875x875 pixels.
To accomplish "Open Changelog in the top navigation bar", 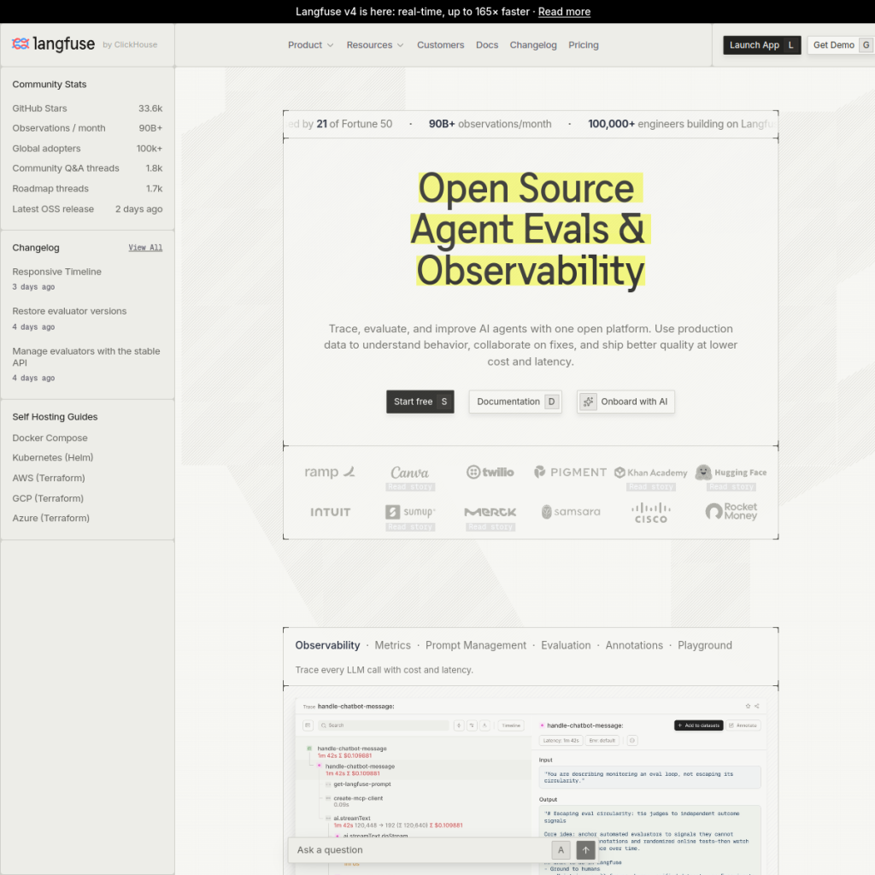I will point(533,44).
